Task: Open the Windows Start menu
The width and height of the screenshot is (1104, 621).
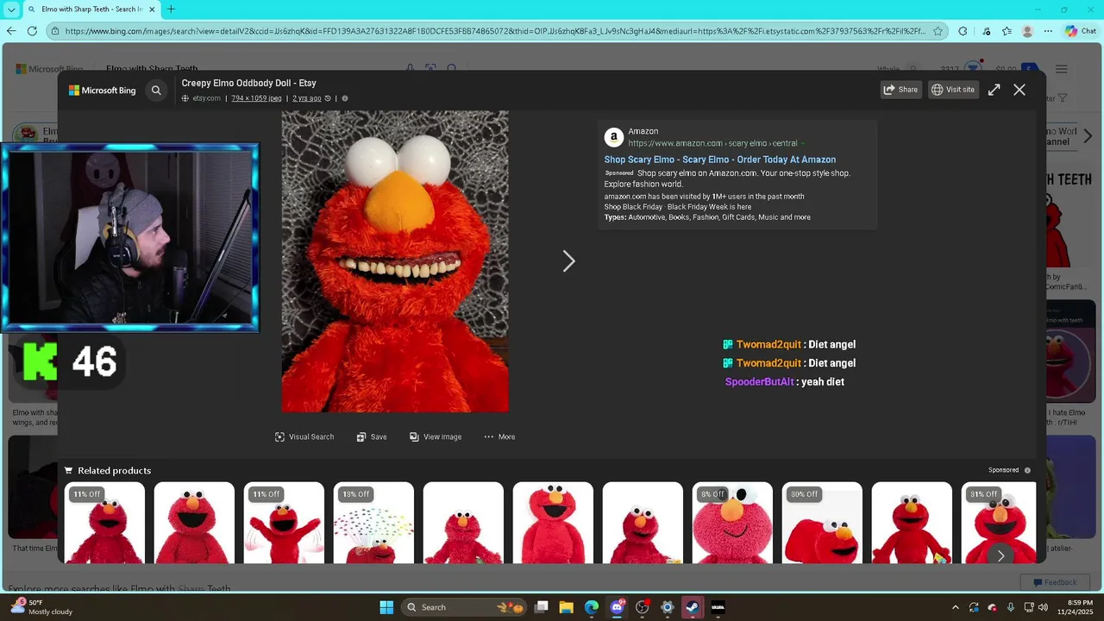Action: click(x=386, y=607)
